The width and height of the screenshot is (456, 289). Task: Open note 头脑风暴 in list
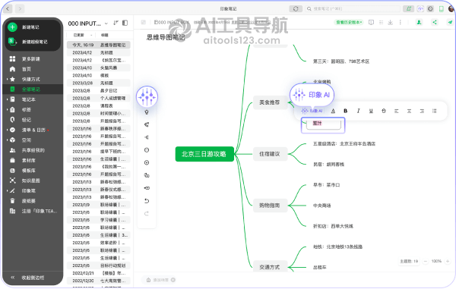98,68
